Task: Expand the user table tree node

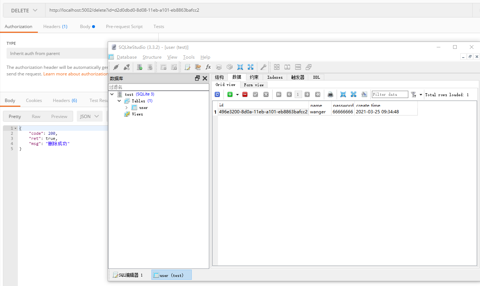Action: point(126,107)
